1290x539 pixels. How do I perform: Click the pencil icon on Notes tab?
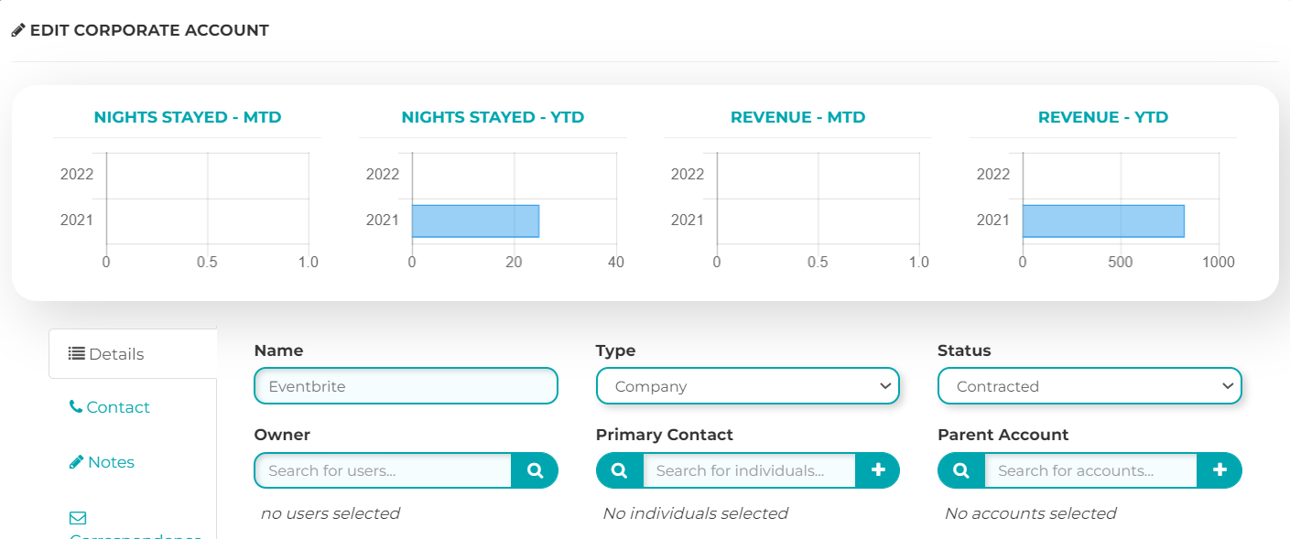pos(76,462)
